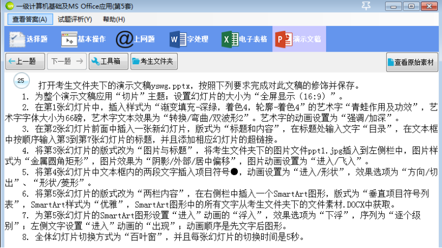
Task: Open the 电子表格 Excel icon
Action: 230,39
